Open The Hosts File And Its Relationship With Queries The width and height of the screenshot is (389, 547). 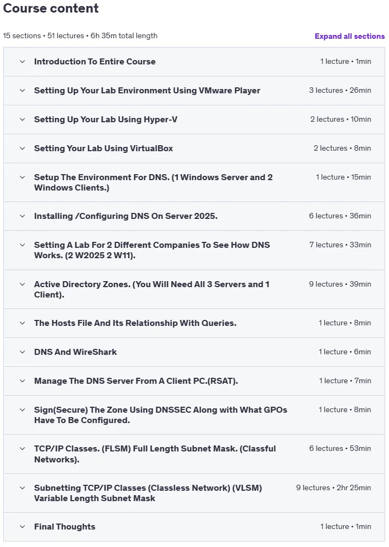click(135, 323)
